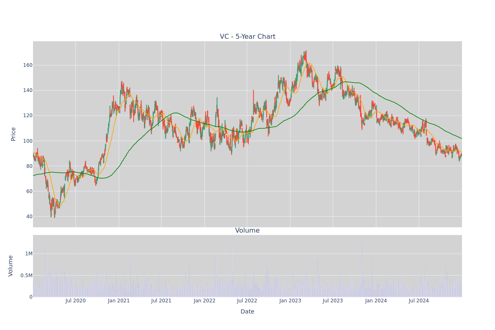Click the 80 price tick label
This screenshot has width=495, height=330.
29,166
